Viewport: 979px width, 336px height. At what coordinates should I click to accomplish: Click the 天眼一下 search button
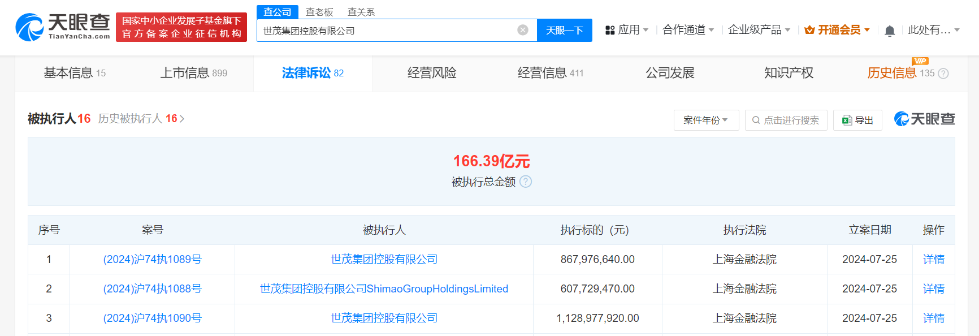[564, 30]
